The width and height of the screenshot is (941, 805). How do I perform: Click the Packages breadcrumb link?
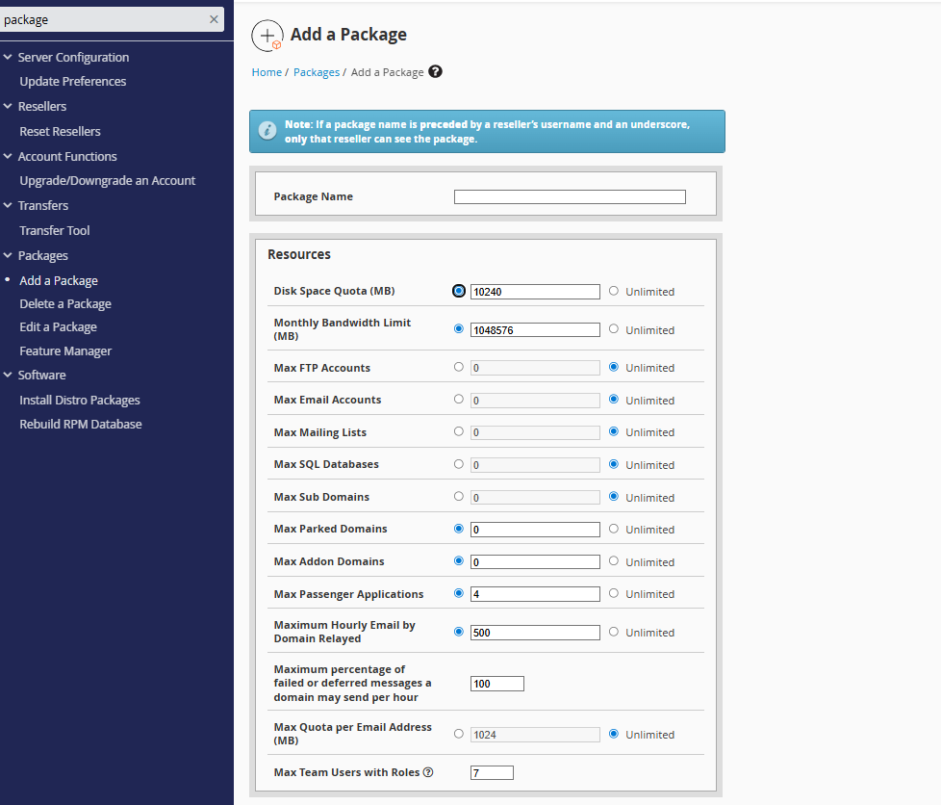point(317,72)
